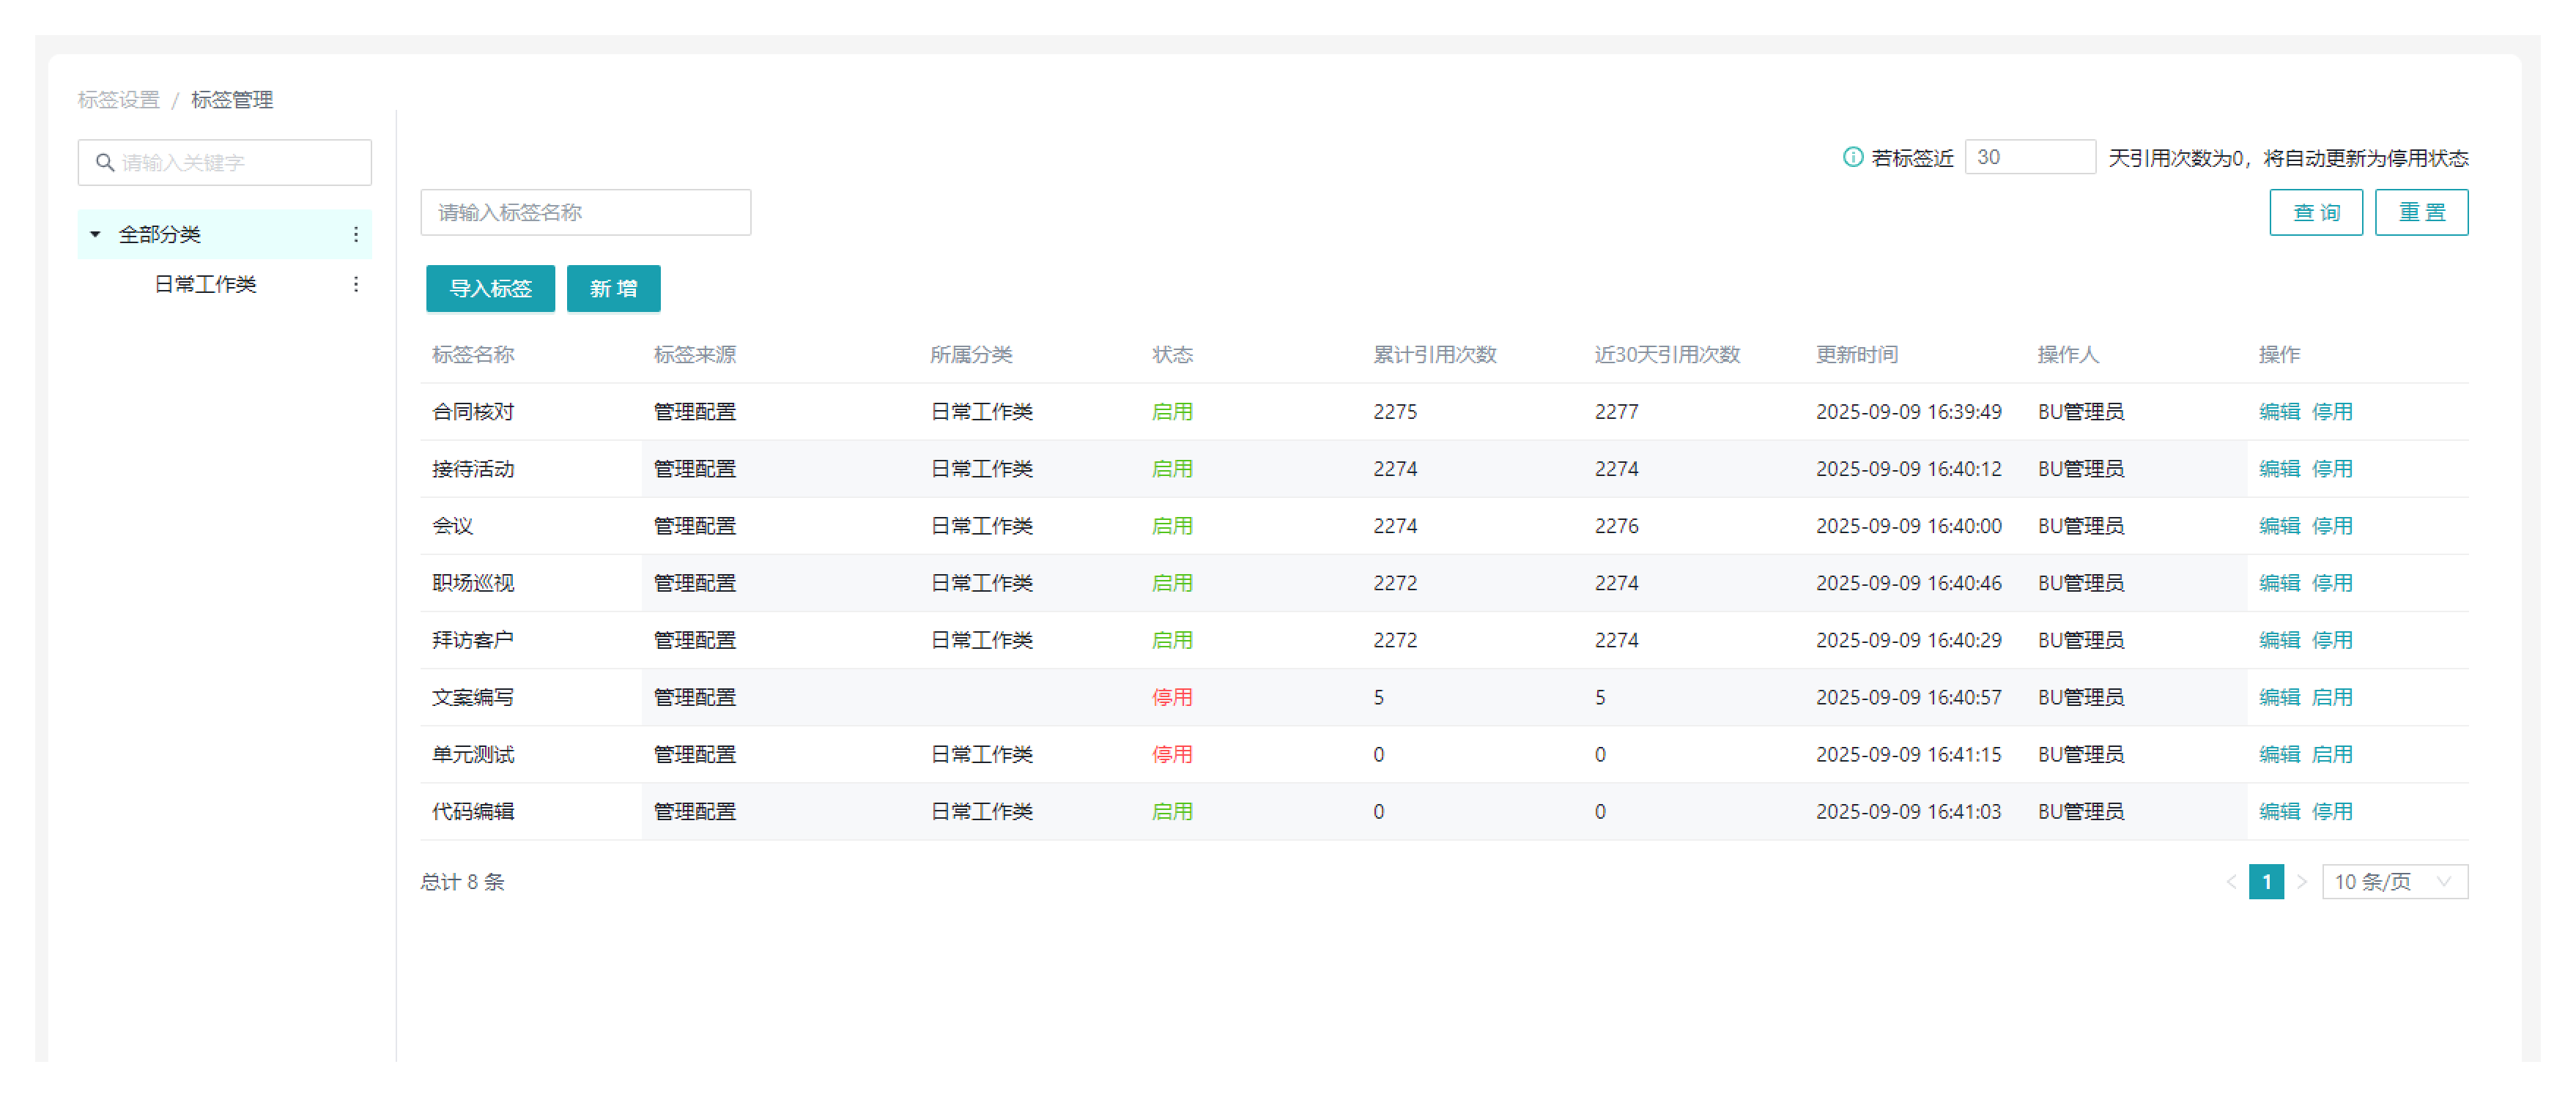
Task: Disable the 合同核对 tag via 停用
Action: click(2331, 412)
